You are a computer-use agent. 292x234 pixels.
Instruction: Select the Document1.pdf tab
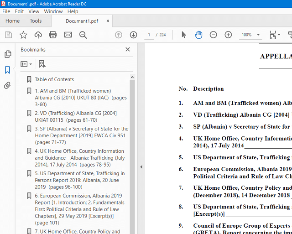point(82,21)
